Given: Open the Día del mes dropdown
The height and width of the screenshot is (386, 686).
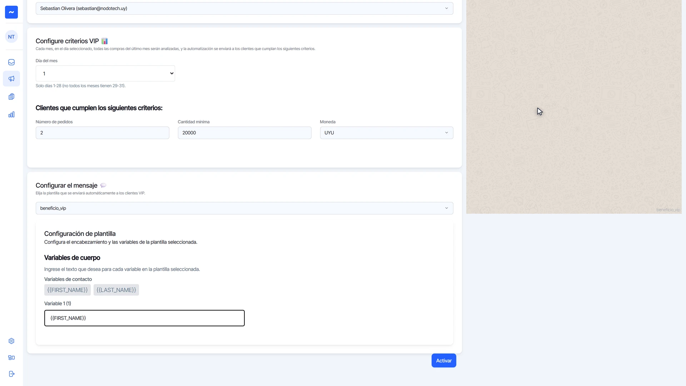Looking at the screenshot, I should 105,74.
